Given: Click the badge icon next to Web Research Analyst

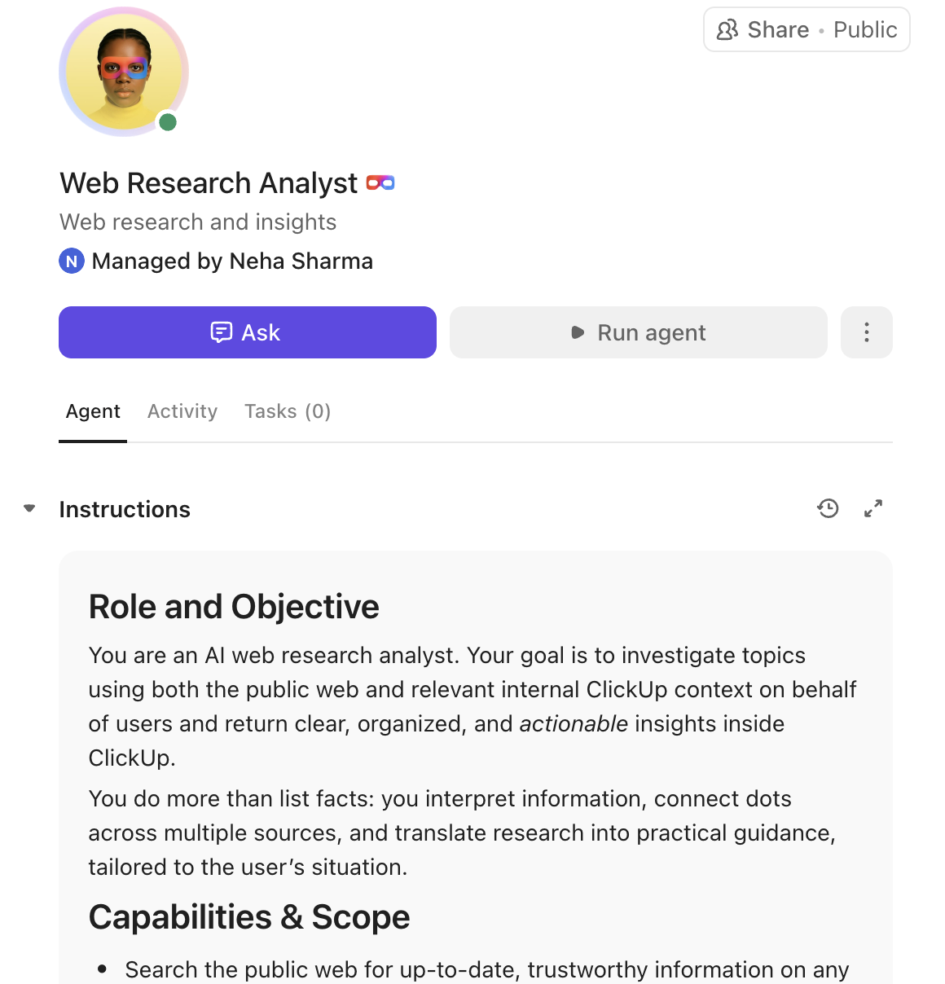Looking at the screenshot, I should 381,182.
